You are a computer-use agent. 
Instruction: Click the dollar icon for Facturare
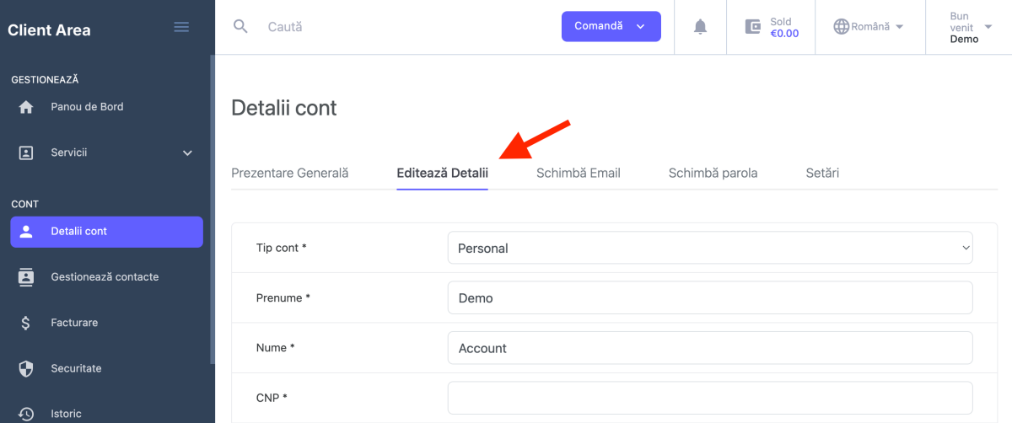click(x=26, y=323)
